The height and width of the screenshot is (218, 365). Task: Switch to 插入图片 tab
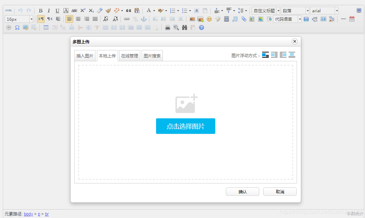pyautogui.click(x=85, y=56)
